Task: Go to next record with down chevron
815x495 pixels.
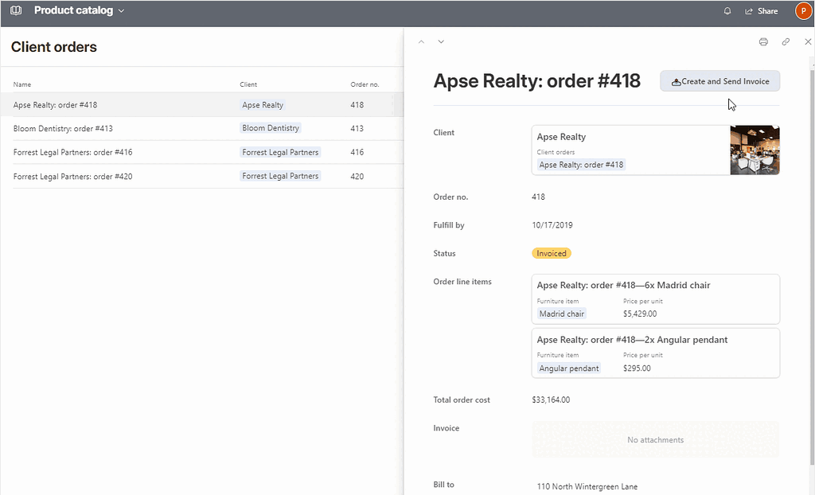Action: pyautogui.click(x=441, y=41)
